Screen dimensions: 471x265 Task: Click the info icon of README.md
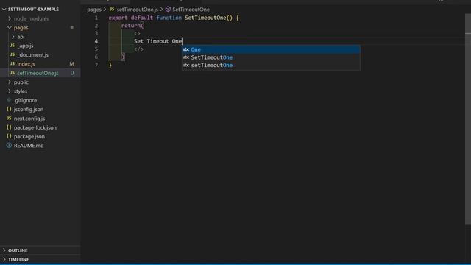point(9,145)
